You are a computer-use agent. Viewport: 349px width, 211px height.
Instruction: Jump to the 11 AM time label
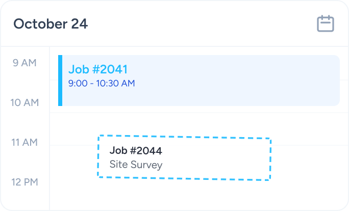(x=24, y=142)
